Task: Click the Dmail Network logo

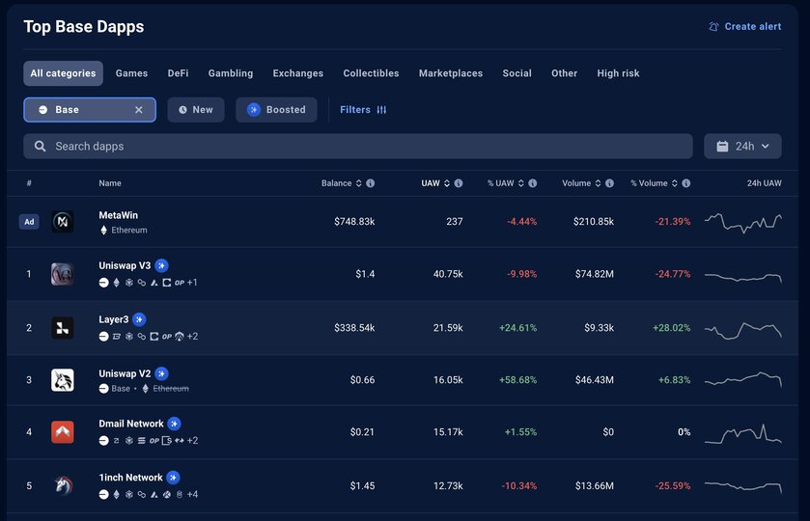Action: tap(63, 432)
